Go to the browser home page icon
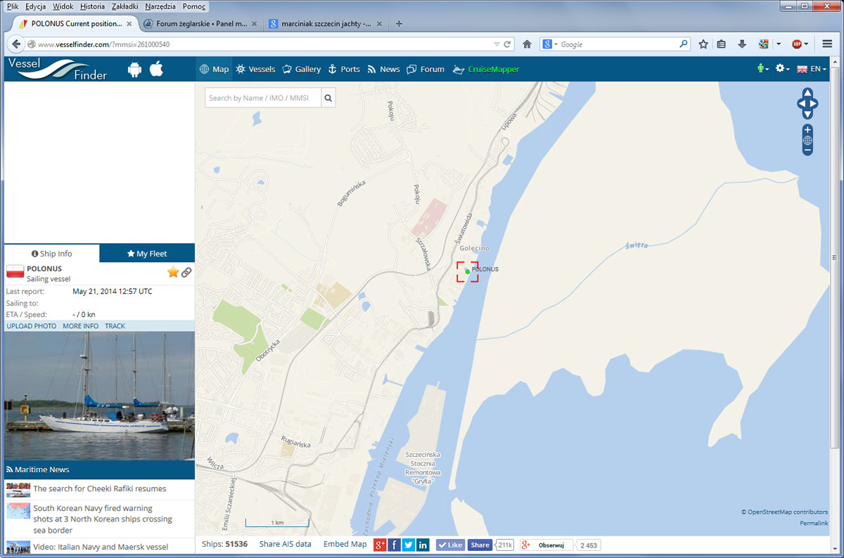The height and width of the screenshot is (558, 844). [527, 44]
